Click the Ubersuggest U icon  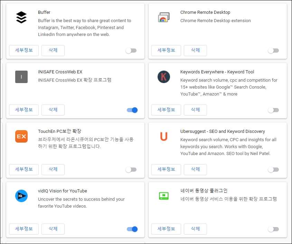(163, 136)
